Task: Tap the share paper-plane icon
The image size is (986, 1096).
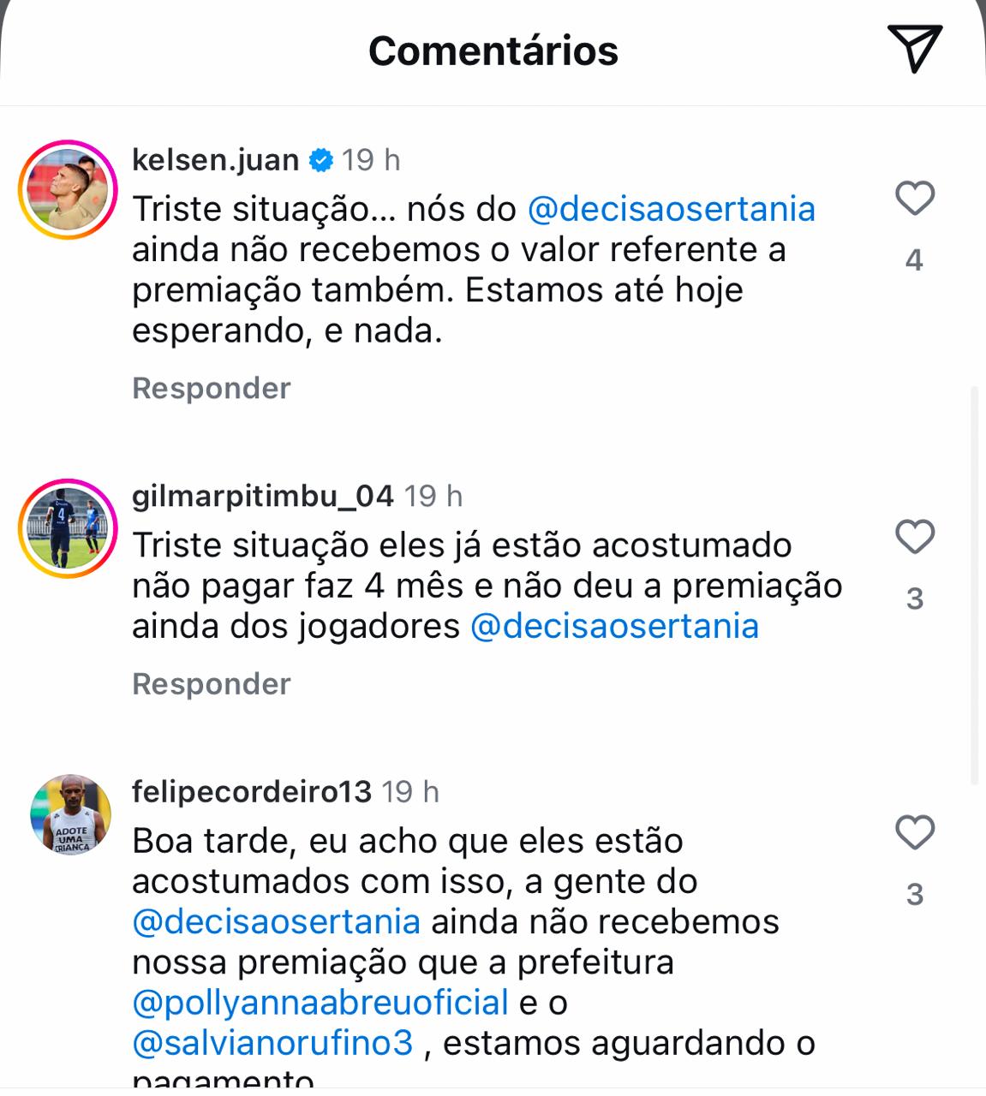Action: click(914, 48)
